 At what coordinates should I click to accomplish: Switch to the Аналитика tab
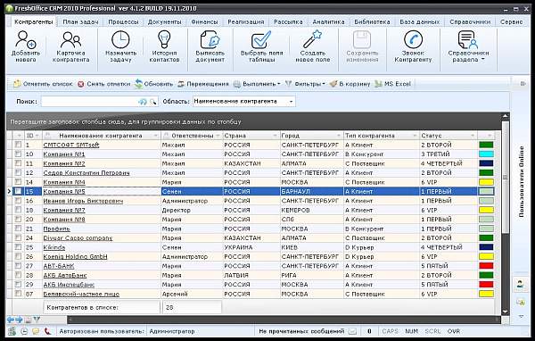tap(328, 21)
